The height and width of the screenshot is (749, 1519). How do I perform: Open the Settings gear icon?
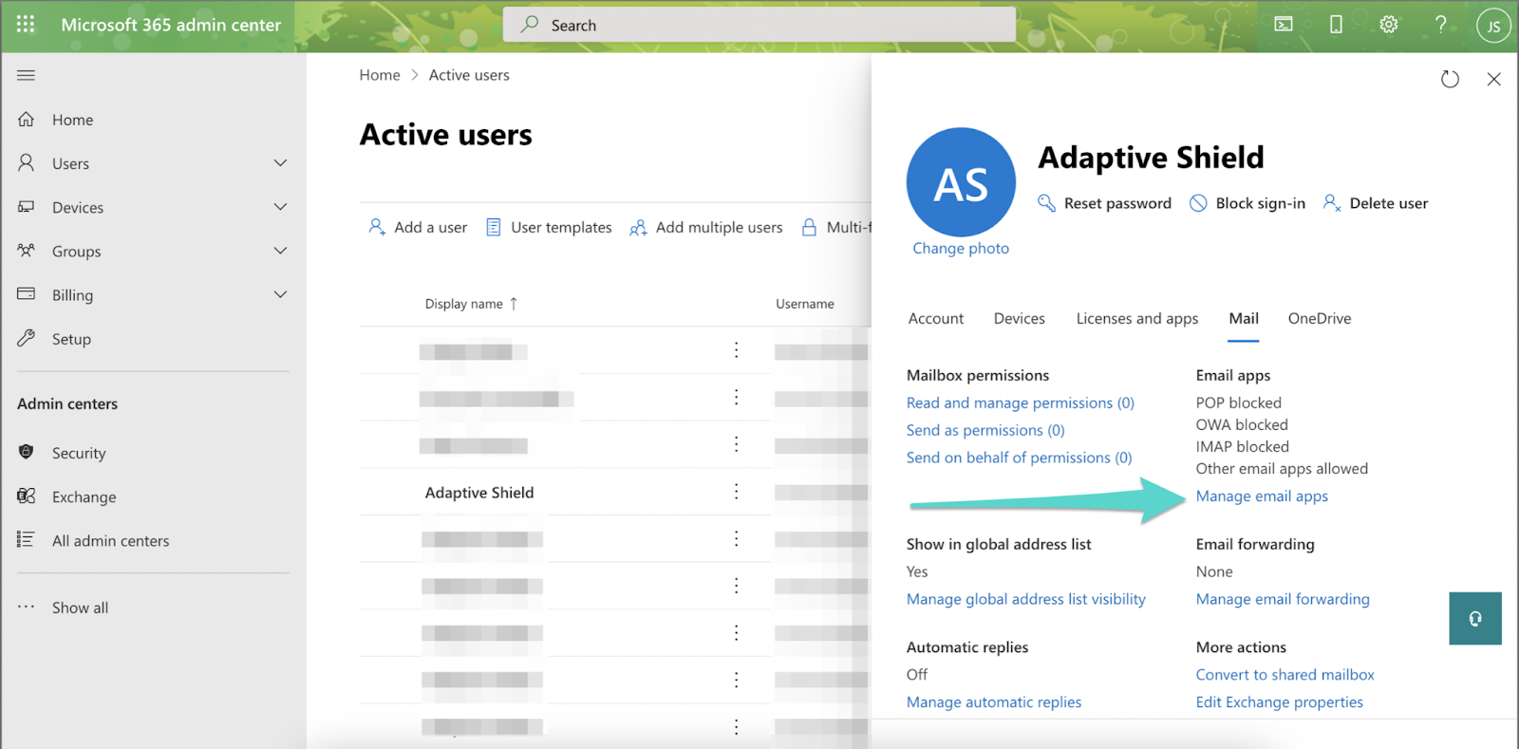pos(1389,25)
